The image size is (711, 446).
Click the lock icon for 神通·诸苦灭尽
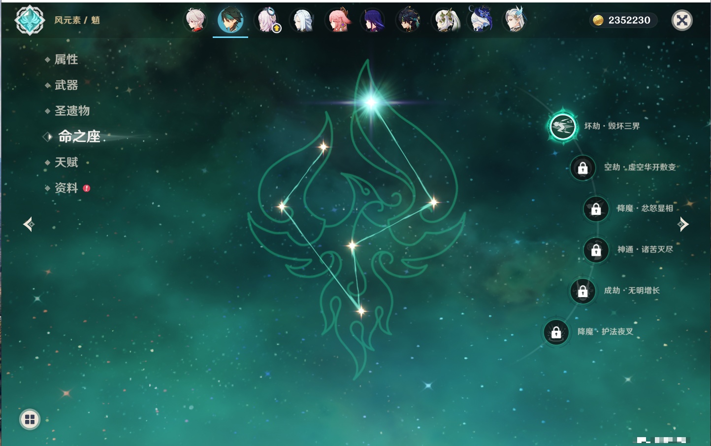596,250
